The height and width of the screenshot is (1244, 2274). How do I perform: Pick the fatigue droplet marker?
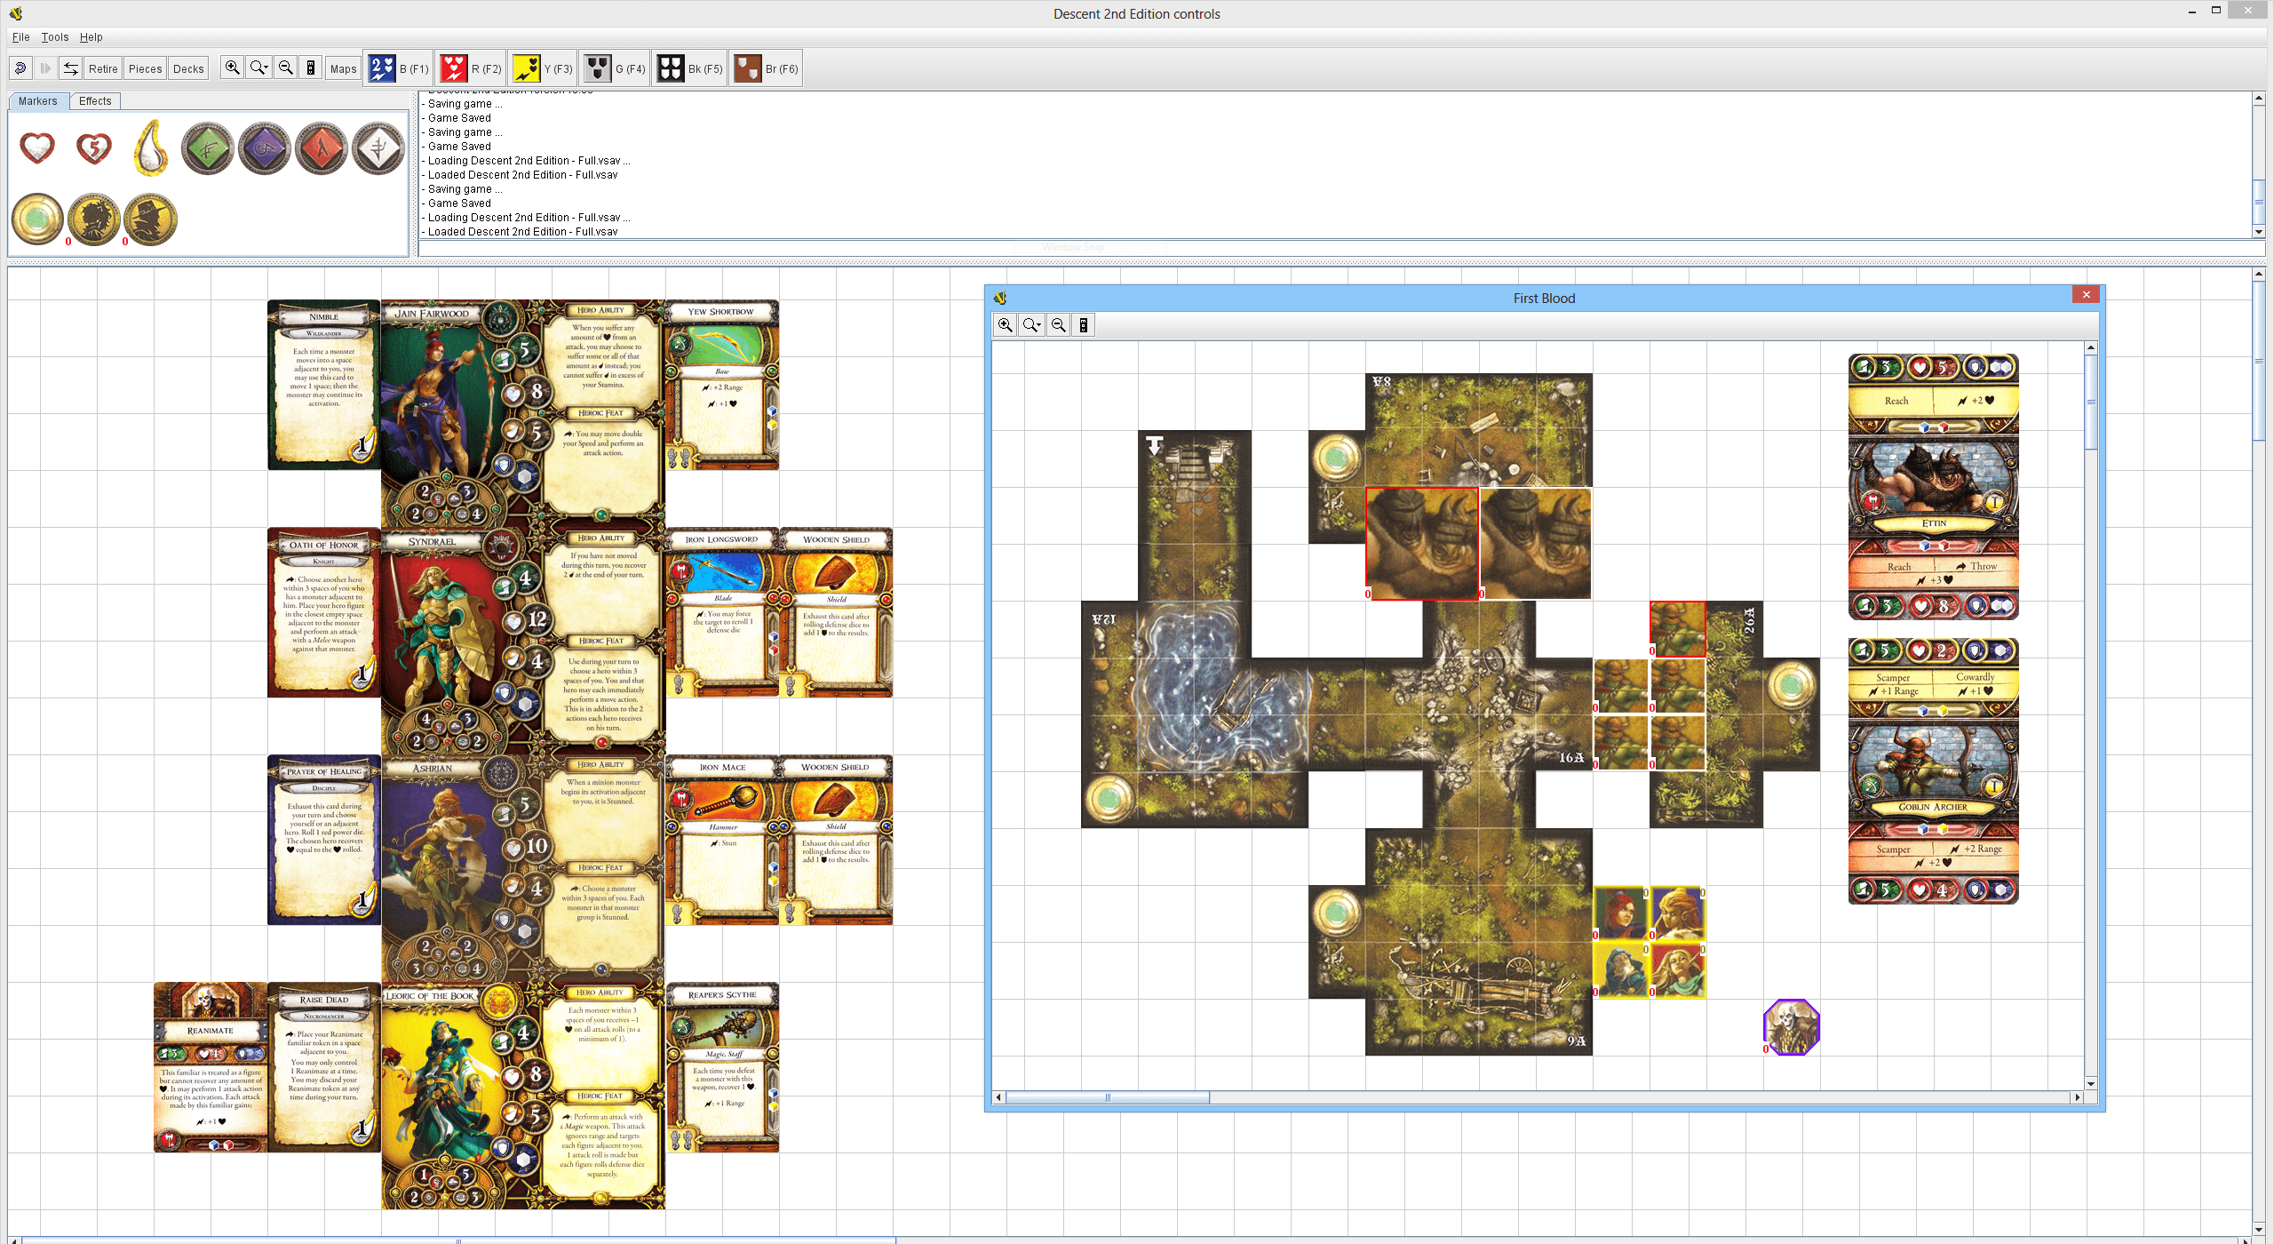point(151,148)
